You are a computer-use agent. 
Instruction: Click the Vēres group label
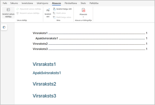click(x=58, y=20)
